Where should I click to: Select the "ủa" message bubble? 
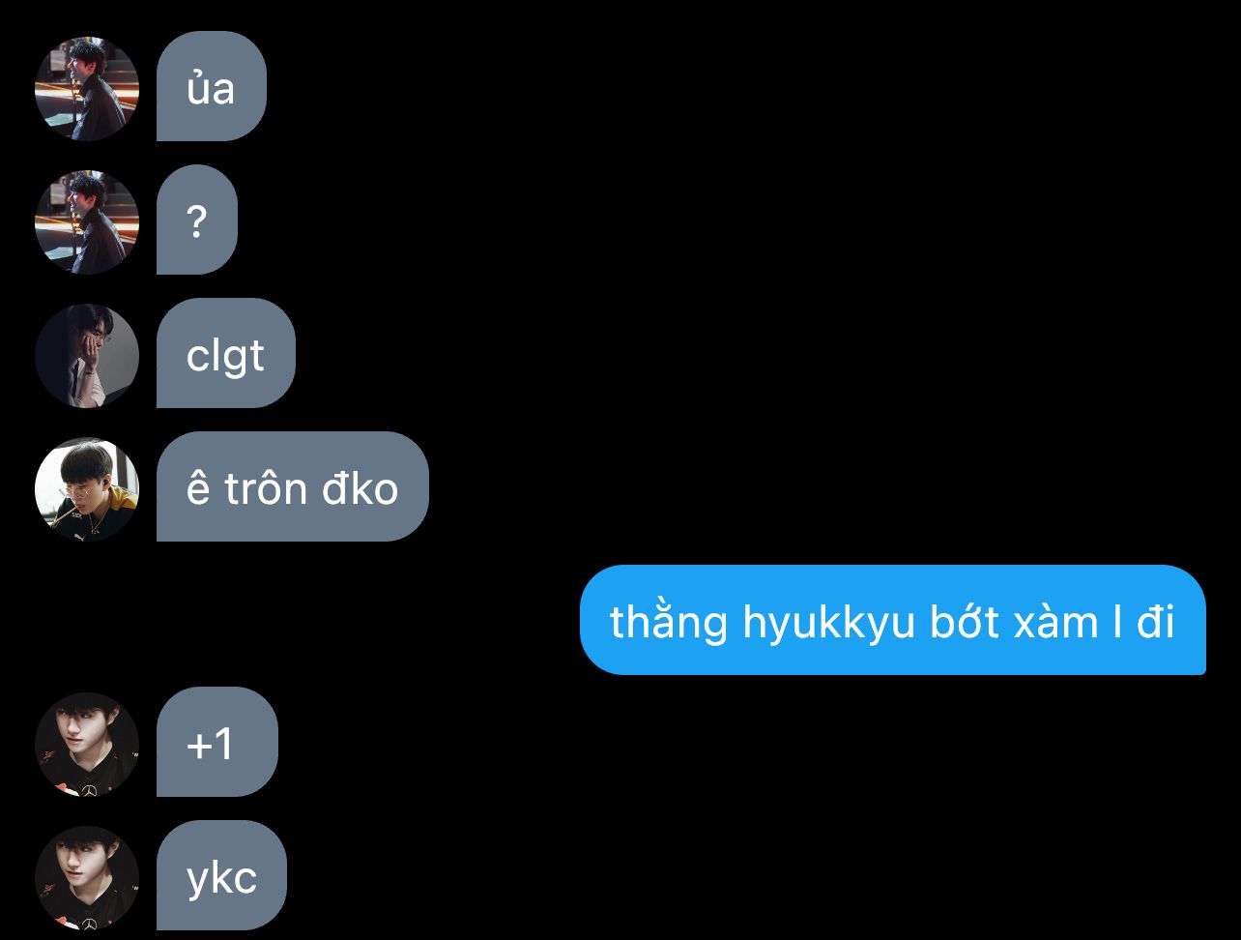(x=212, y=86)
